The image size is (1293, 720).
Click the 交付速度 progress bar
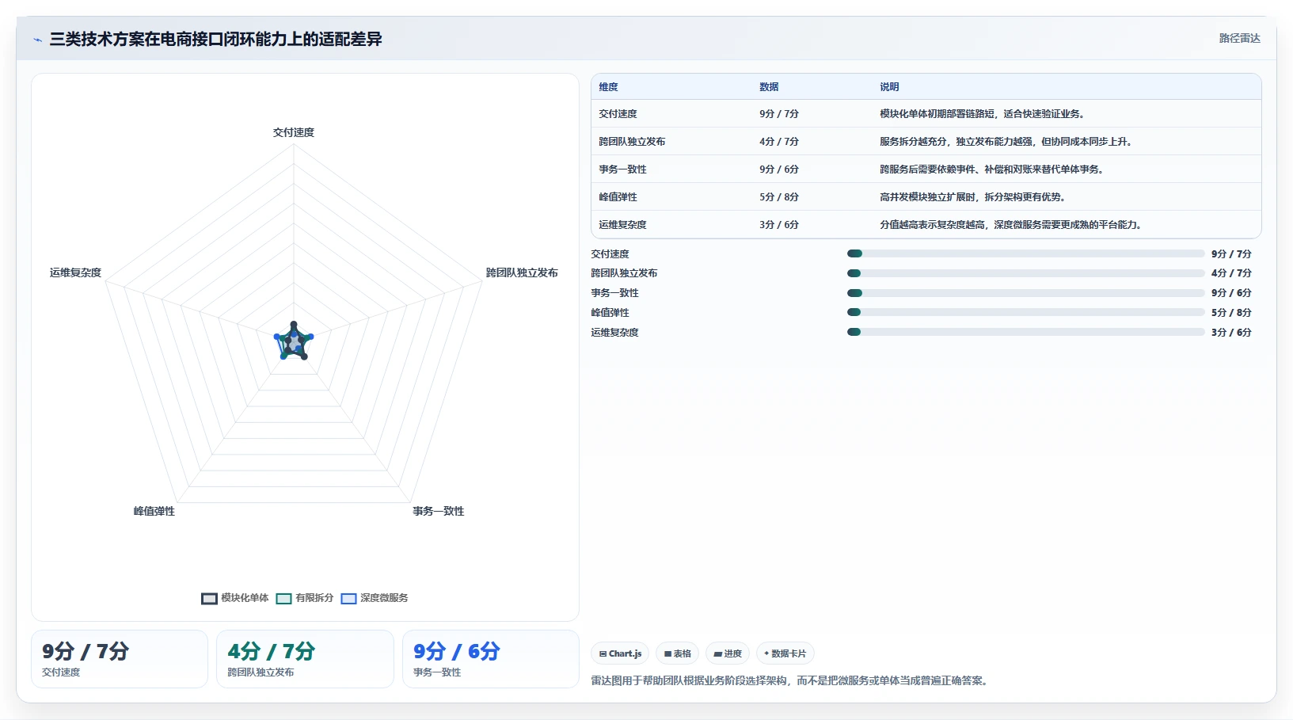pyautogui.click(x=1025, y=253)
